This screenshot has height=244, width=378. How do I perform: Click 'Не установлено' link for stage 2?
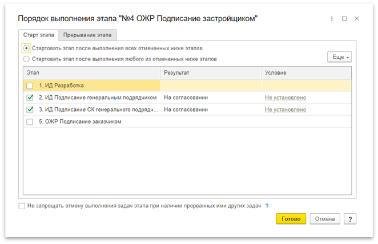pos(285,97)
